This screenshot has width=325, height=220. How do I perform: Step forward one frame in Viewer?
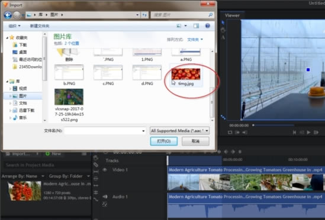(x=316, y=132)
